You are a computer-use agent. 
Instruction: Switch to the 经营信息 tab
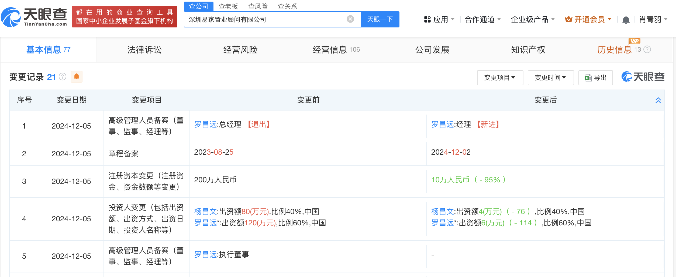(x=336, y=50)
